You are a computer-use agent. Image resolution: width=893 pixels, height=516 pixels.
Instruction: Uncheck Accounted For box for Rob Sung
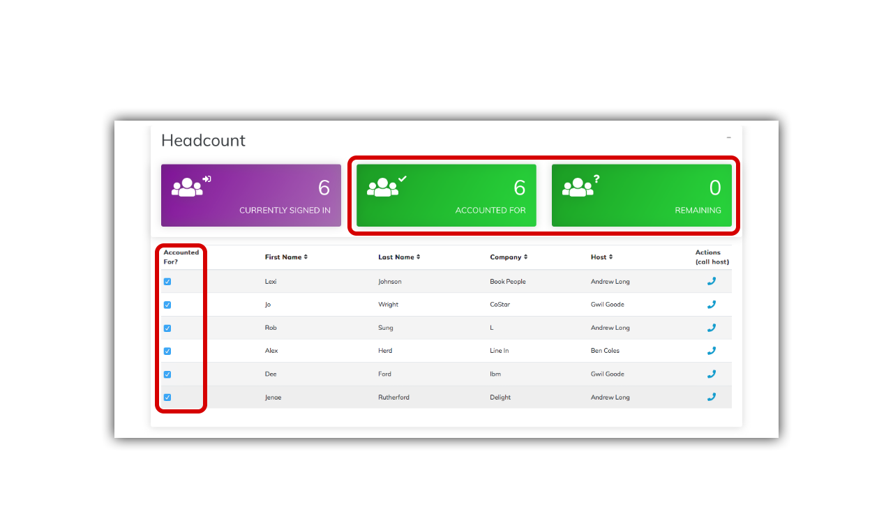[167, 328]
